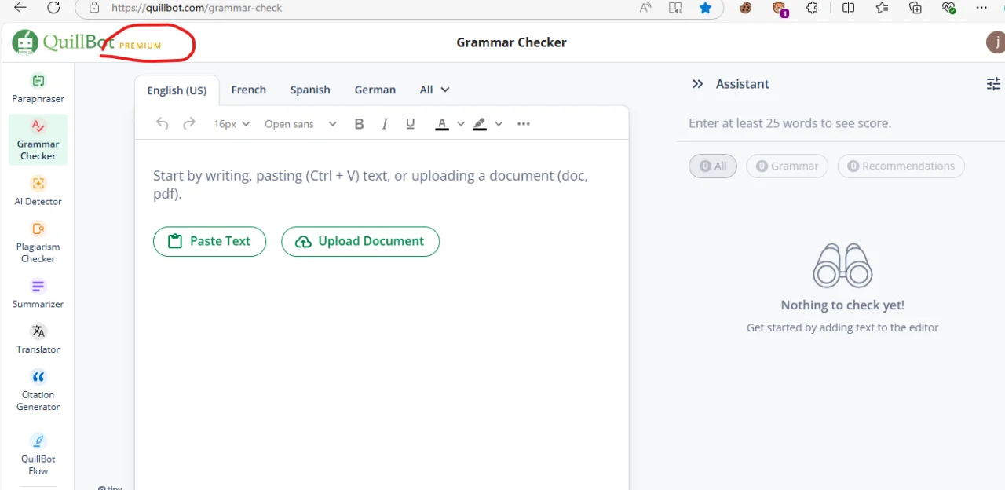Click the quillbot.com address bar
Image resolution: width=1005 pixels, height=490 pixels.
click(197, 8)
